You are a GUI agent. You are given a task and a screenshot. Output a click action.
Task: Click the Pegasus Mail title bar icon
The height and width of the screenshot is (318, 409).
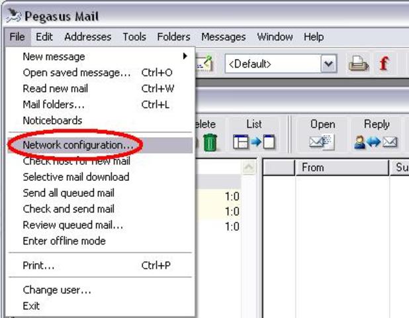(13, 16)
